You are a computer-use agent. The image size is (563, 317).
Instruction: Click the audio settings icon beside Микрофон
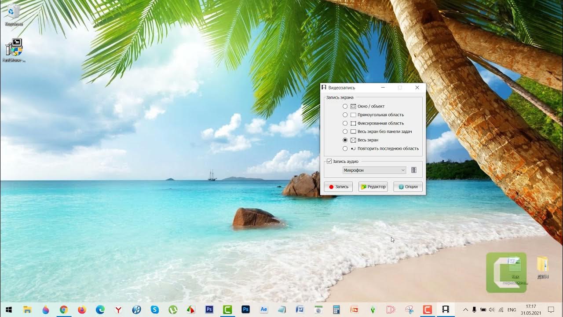tap(413, 170)
